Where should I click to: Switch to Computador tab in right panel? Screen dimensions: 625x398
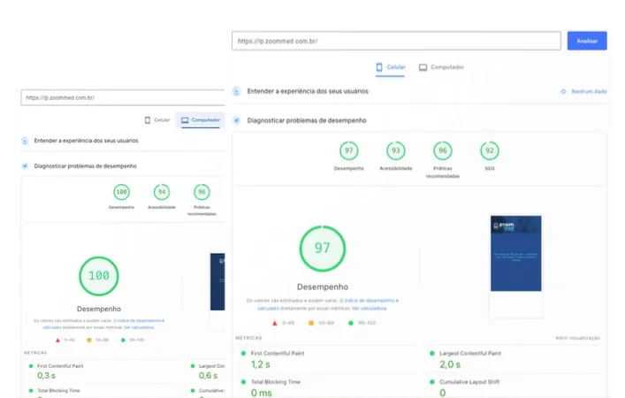pos(441,67)
